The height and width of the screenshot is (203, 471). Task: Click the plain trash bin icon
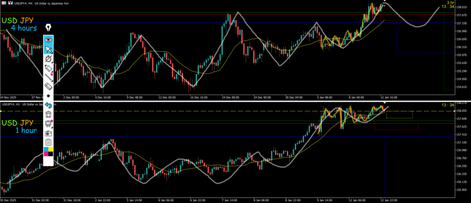48,114
